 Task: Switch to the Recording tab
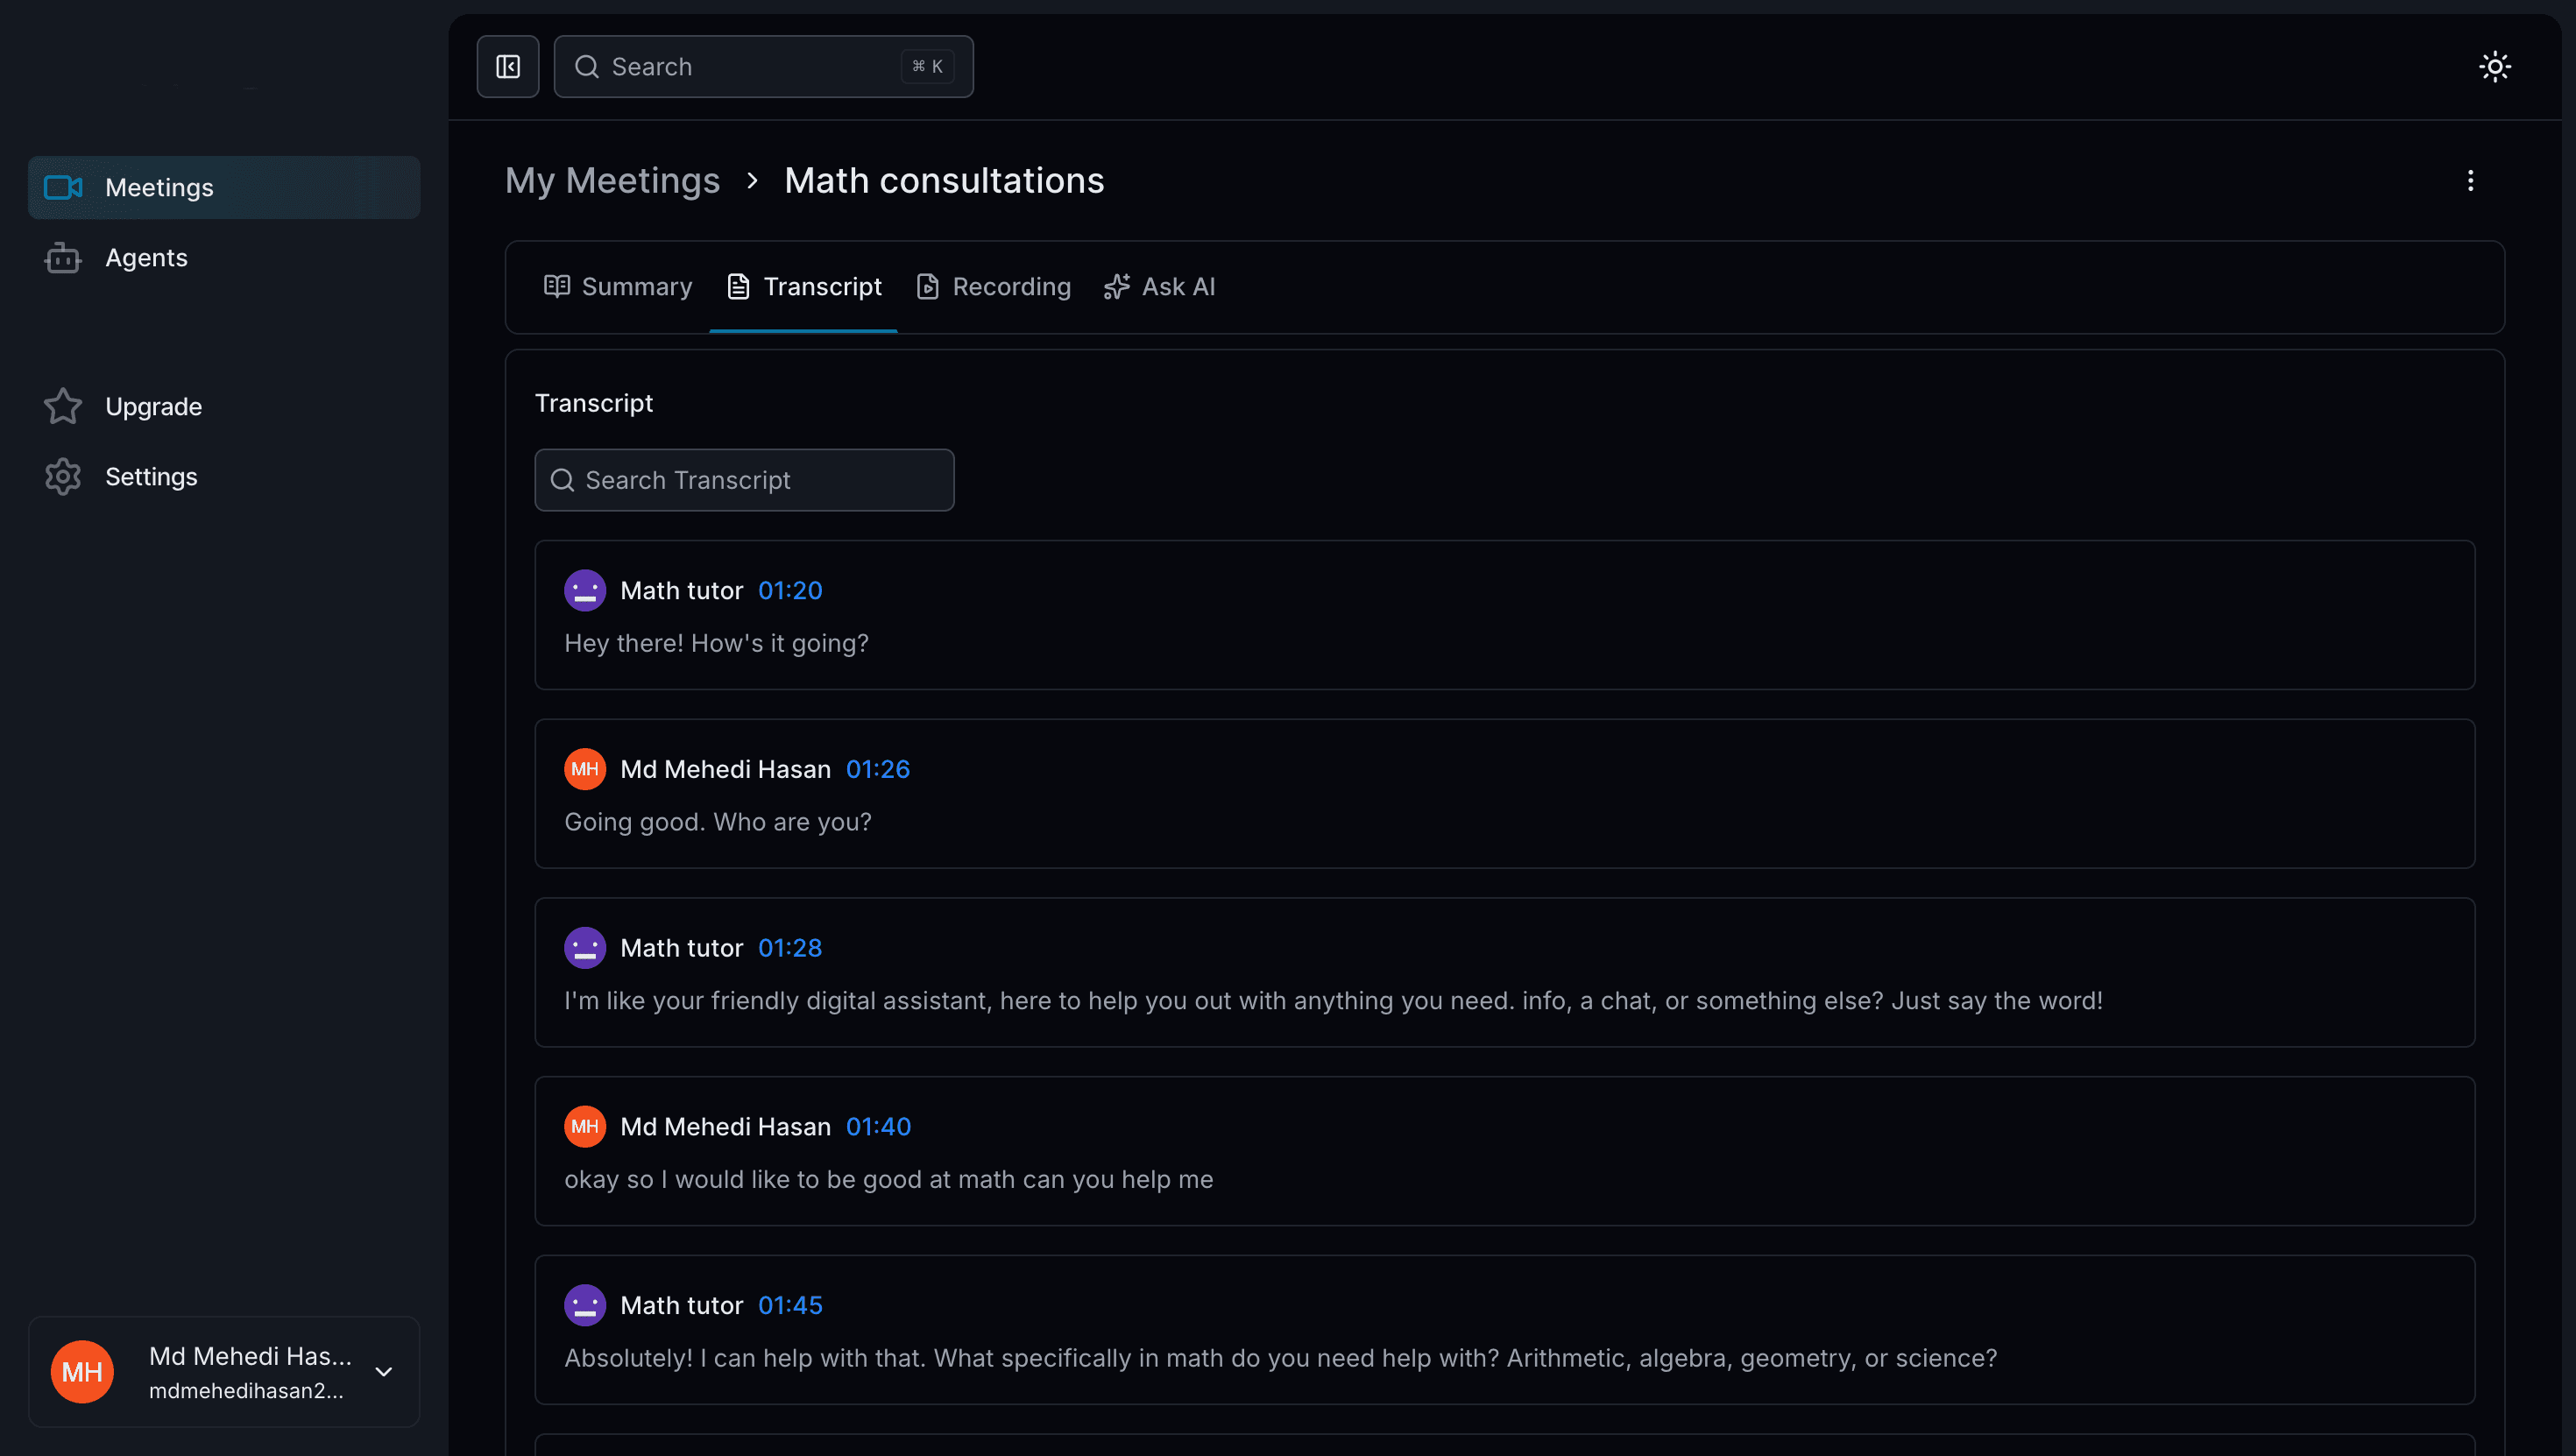[993, 287]
